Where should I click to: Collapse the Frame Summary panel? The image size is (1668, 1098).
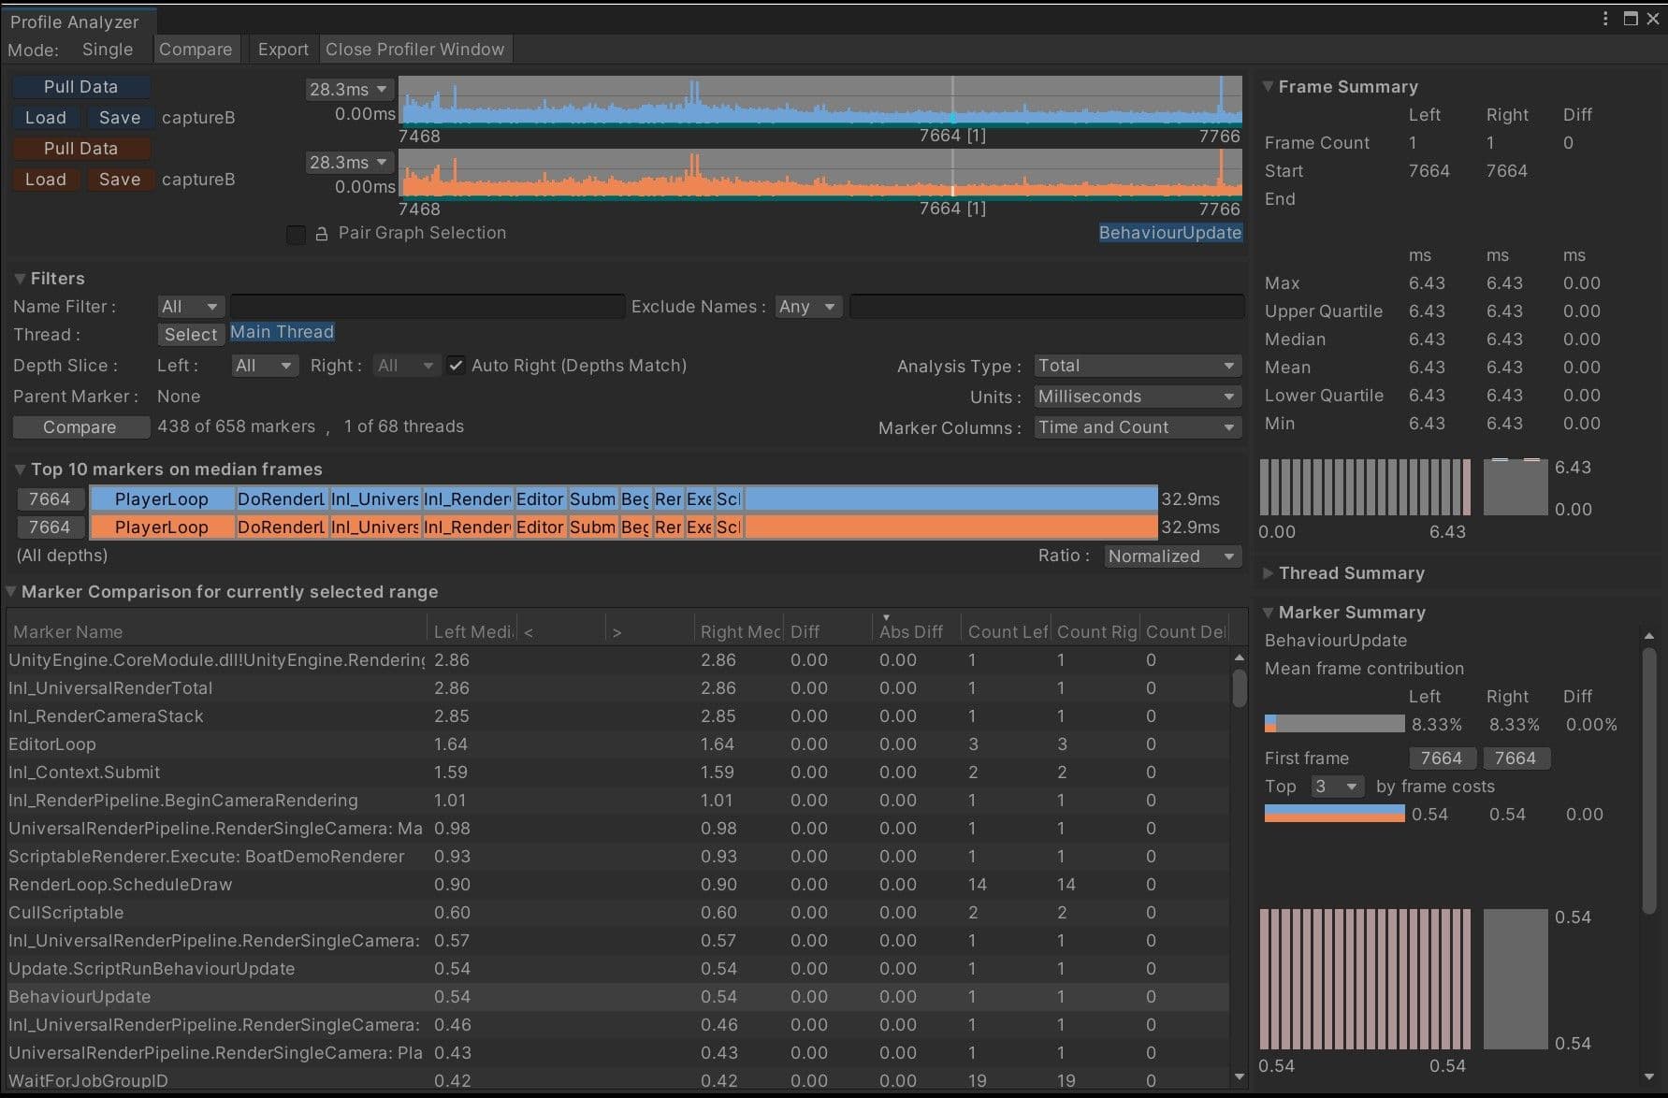click(1269, 86)
